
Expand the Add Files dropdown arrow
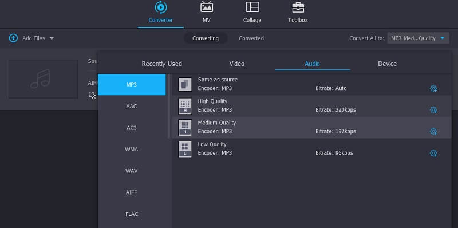pos(52,38)
